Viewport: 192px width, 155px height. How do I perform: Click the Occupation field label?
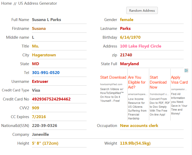click(x=107, y=126)
